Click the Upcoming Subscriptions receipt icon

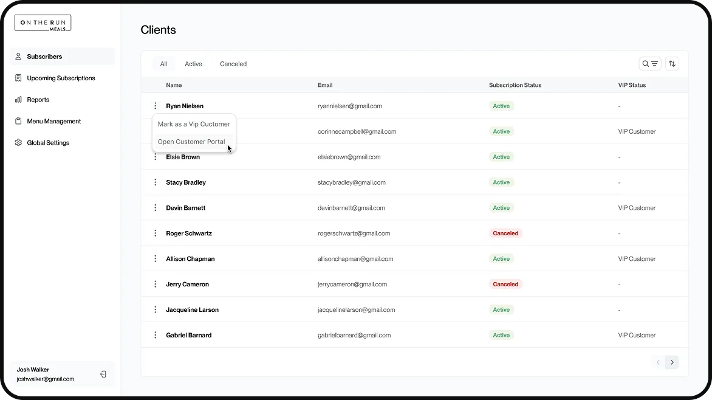click(x=18, y=78)
